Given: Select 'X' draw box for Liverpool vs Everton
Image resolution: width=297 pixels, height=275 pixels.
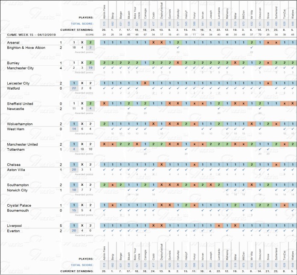Looking at the screenshot, I should click(82, 225).
